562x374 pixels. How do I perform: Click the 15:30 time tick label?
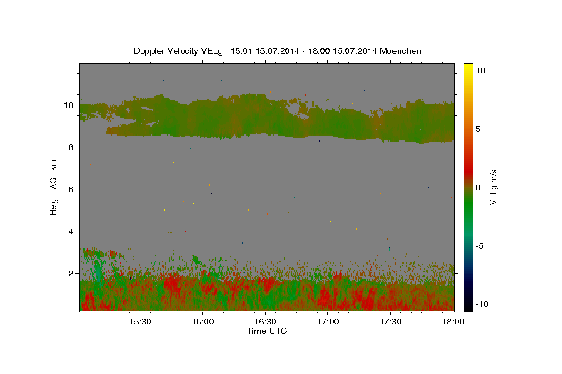(x=140, y=322)
